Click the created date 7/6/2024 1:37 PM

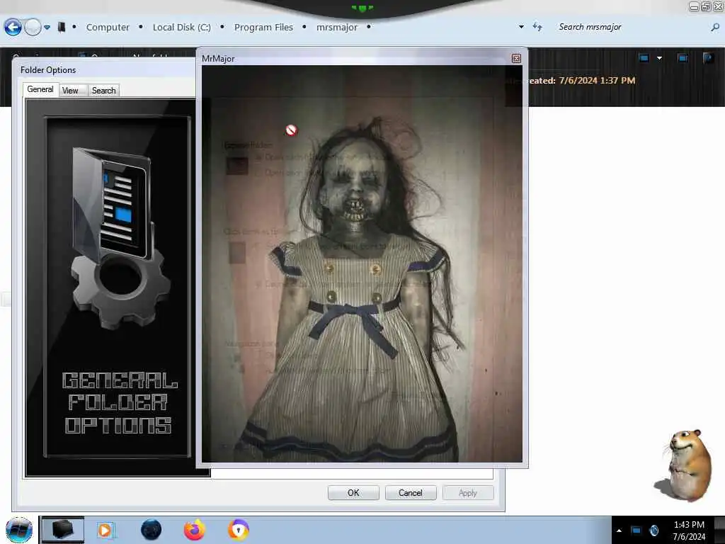pos(597,81)
